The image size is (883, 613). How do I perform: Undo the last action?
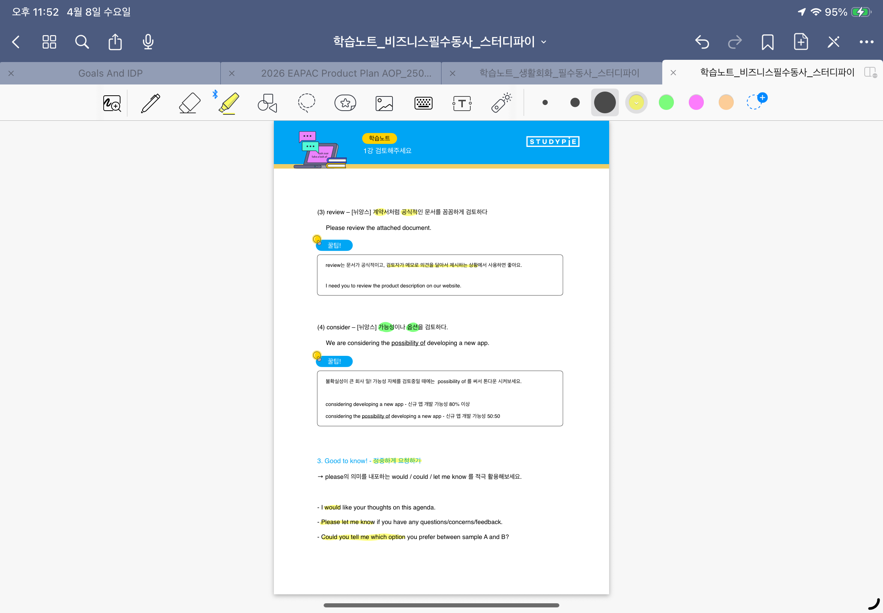[x=702, y=42]
